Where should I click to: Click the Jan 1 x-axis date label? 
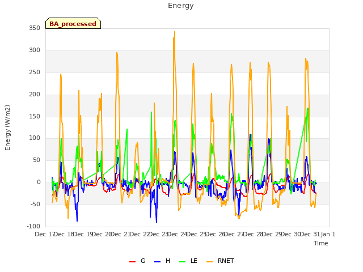point(328,234)
